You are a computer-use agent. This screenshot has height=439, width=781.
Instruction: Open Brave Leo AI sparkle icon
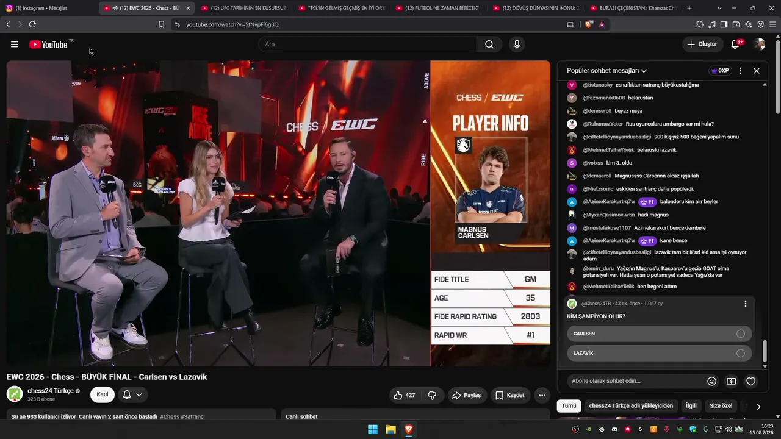pyautogui.click(x=748, y=24)
